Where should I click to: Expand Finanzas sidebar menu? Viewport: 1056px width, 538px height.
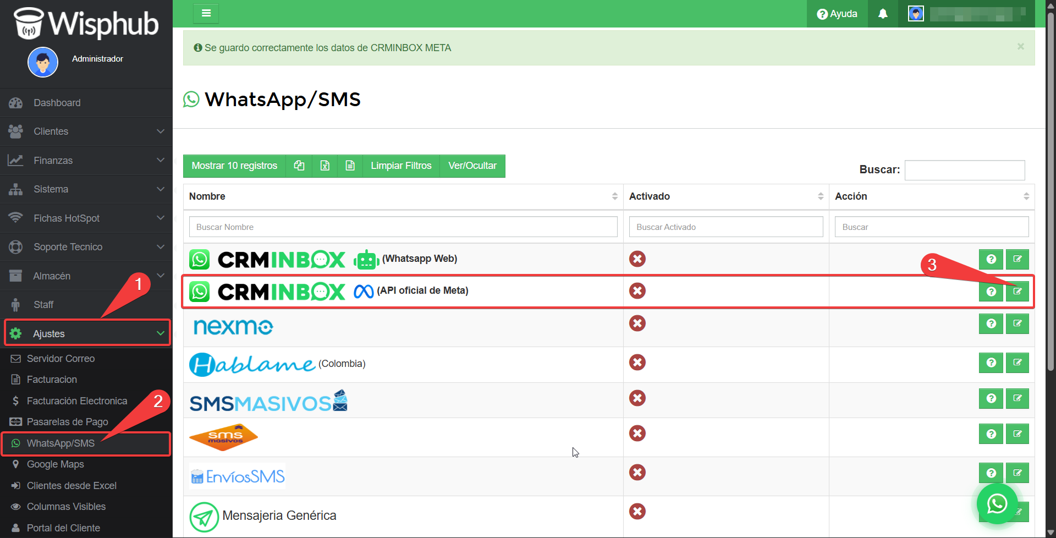pos(86,161)
